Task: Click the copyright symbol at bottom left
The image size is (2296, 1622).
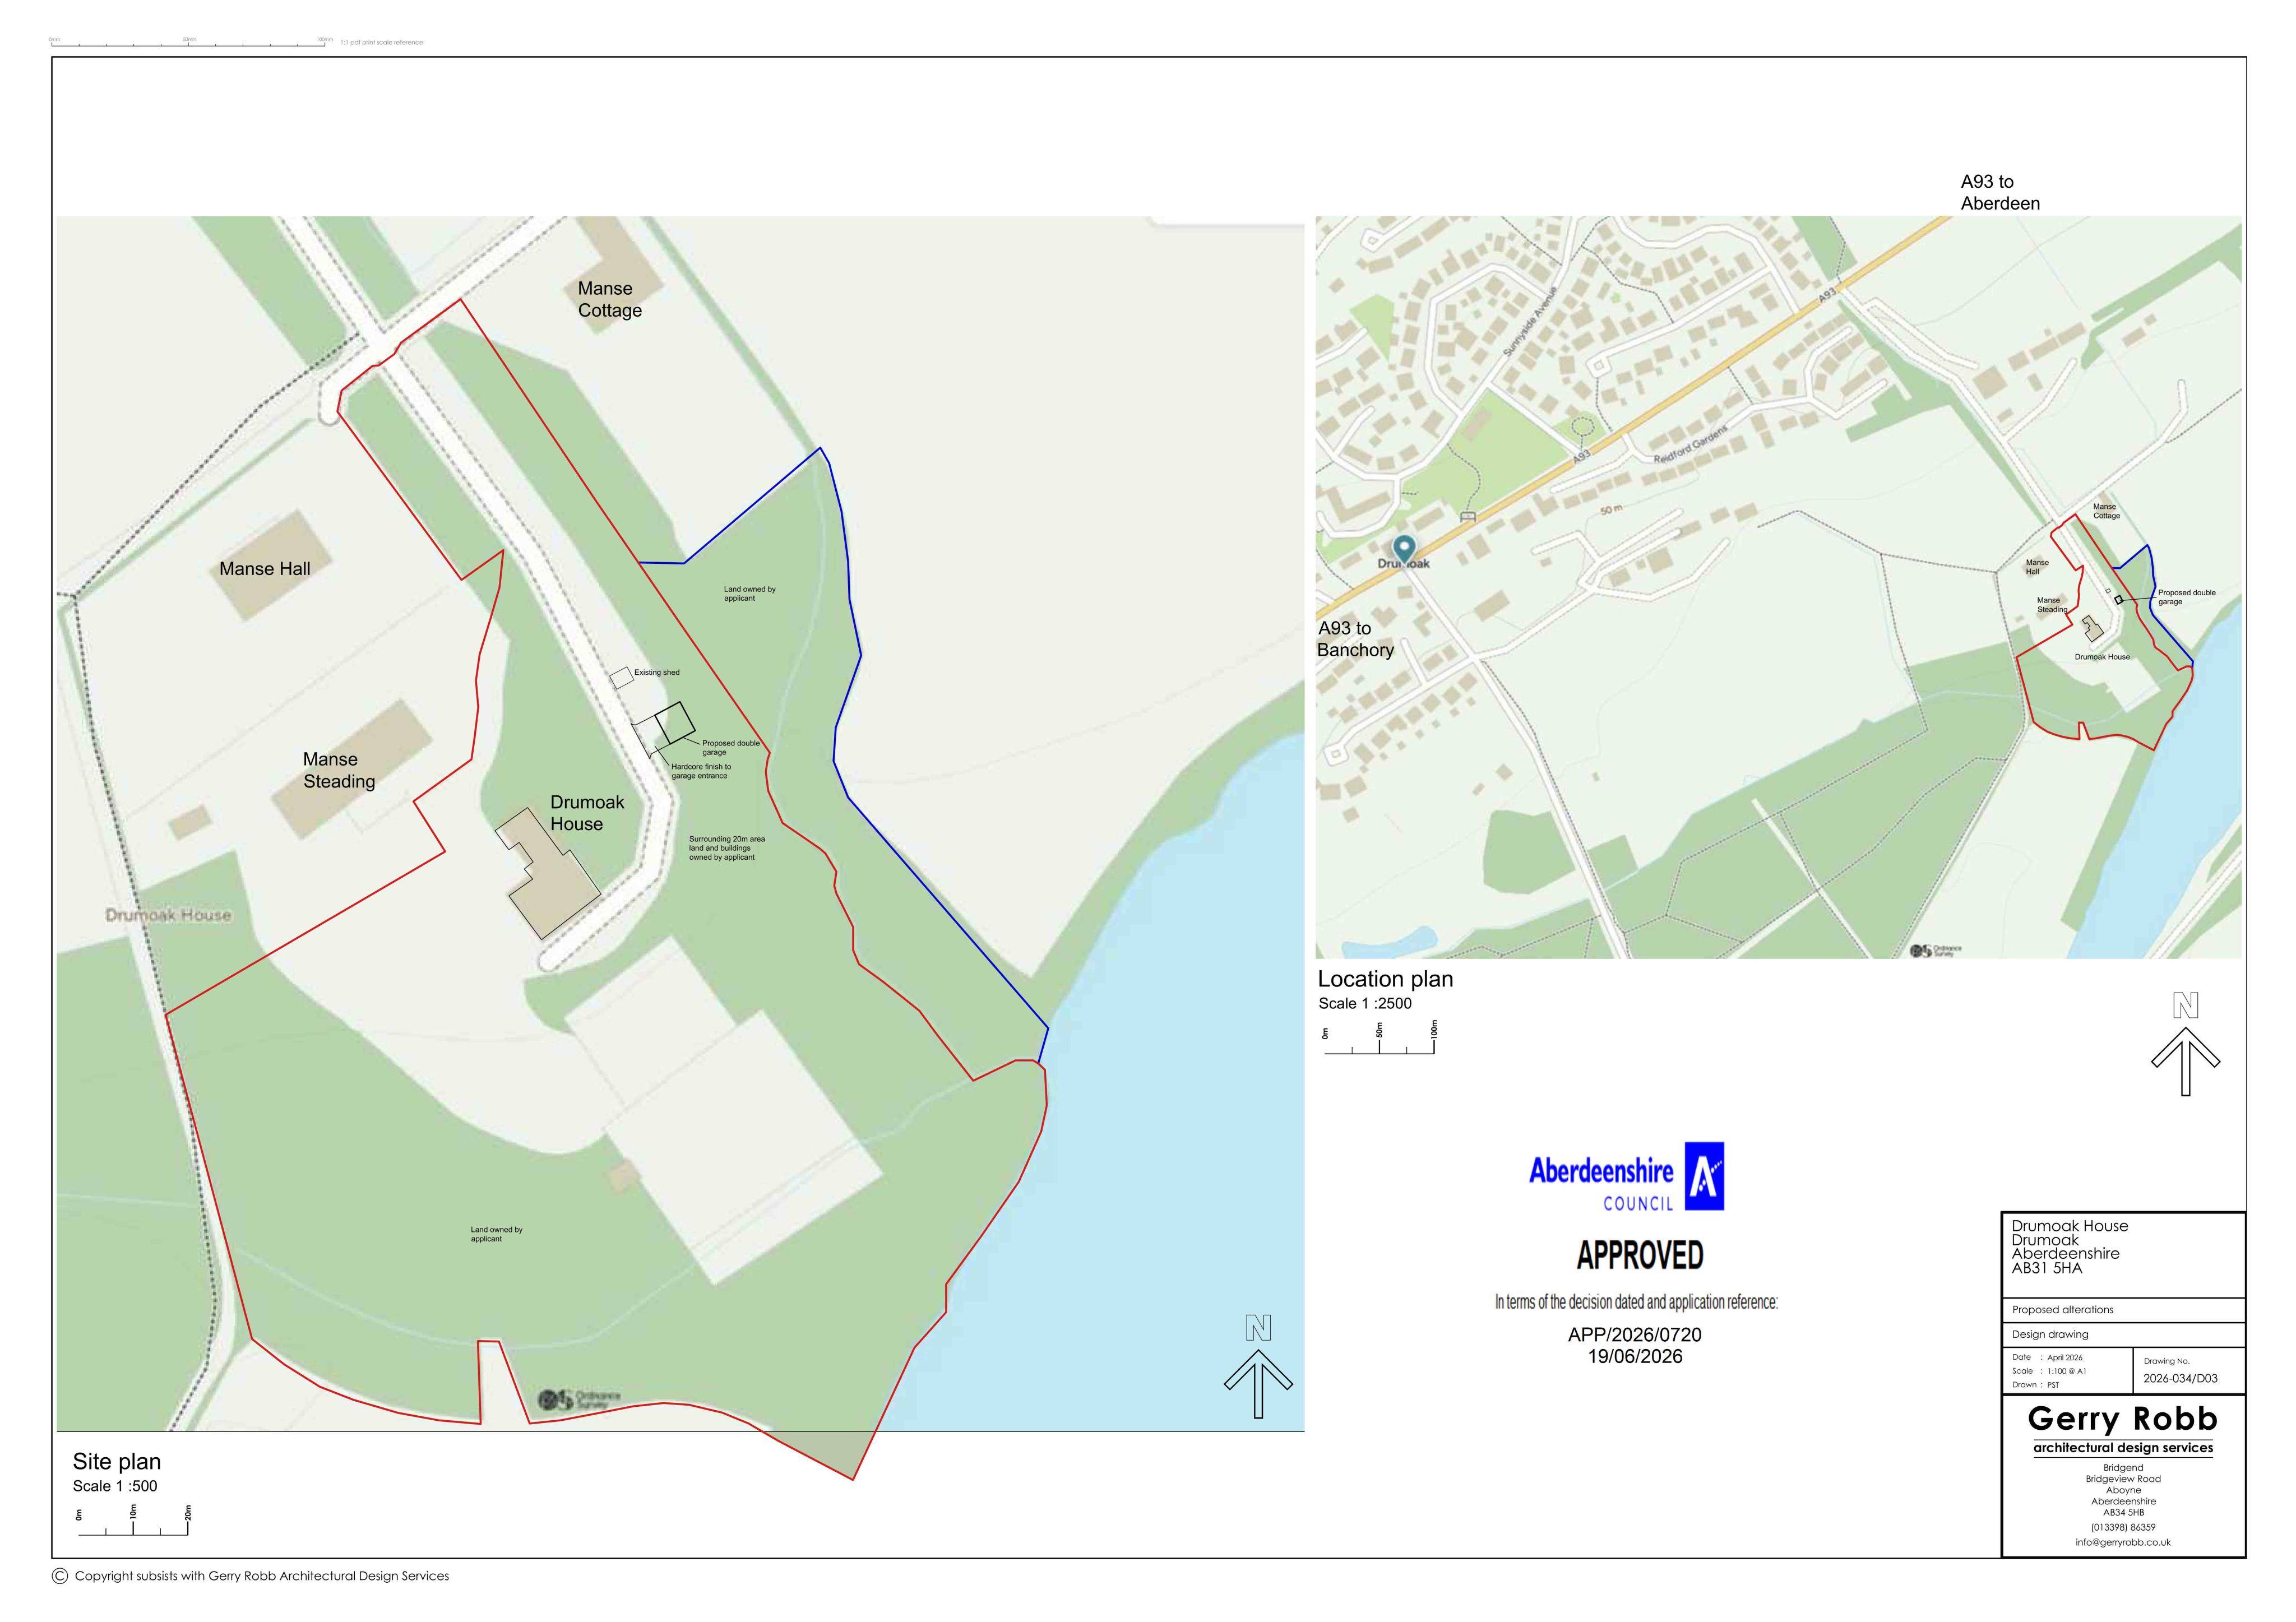Action: coord(59,1576)
